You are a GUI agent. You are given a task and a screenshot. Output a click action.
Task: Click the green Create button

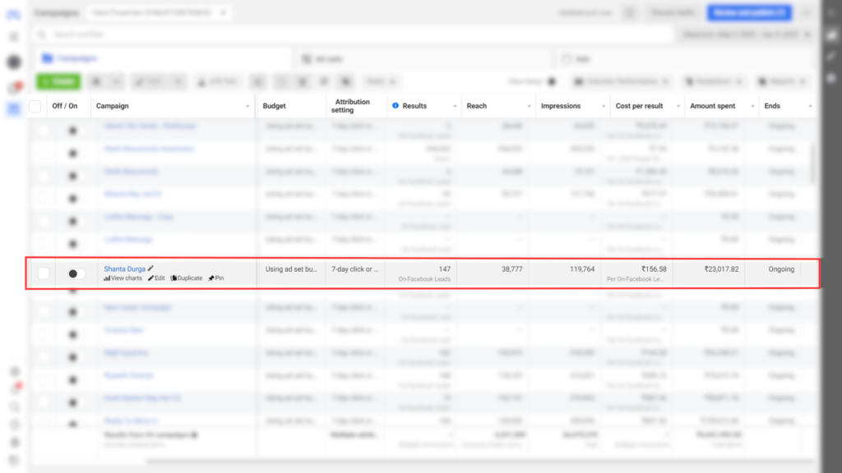click(58, 82)
